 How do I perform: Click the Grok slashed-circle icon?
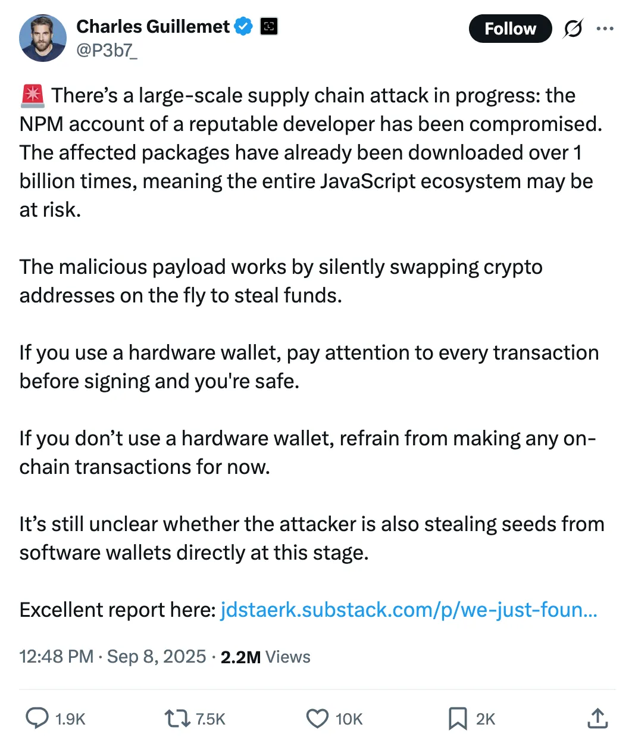pos(573,29)
